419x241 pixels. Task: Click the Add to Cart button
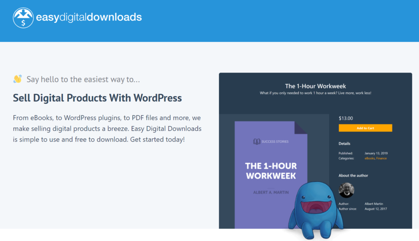pos(365,128)
